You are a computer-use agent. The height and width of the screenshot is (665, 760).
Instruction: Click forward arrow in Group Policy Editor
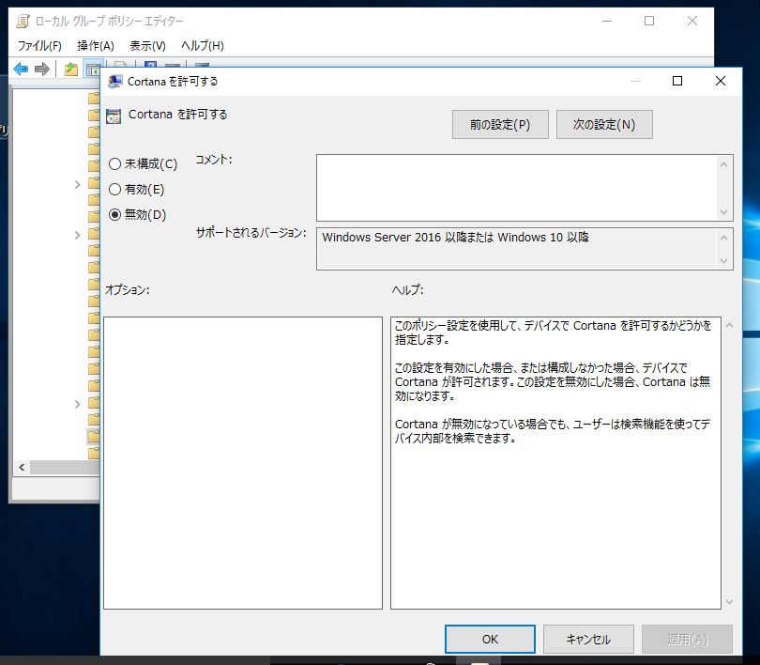42,69
